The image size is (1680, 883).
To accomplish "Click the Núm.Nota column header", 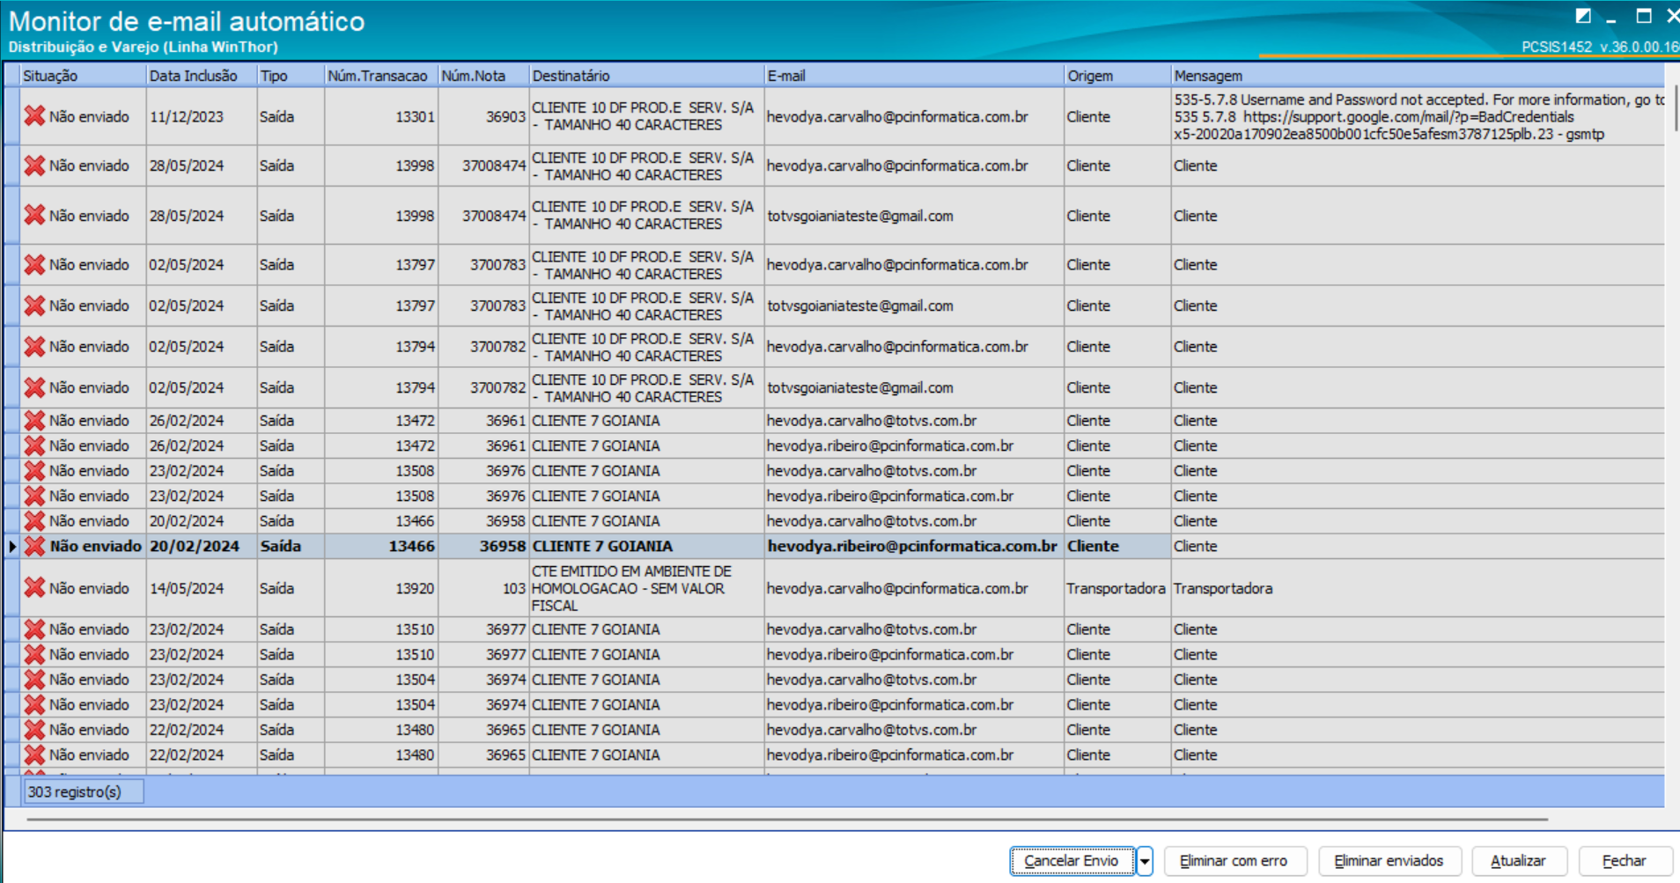I will [x=483, y=76].
